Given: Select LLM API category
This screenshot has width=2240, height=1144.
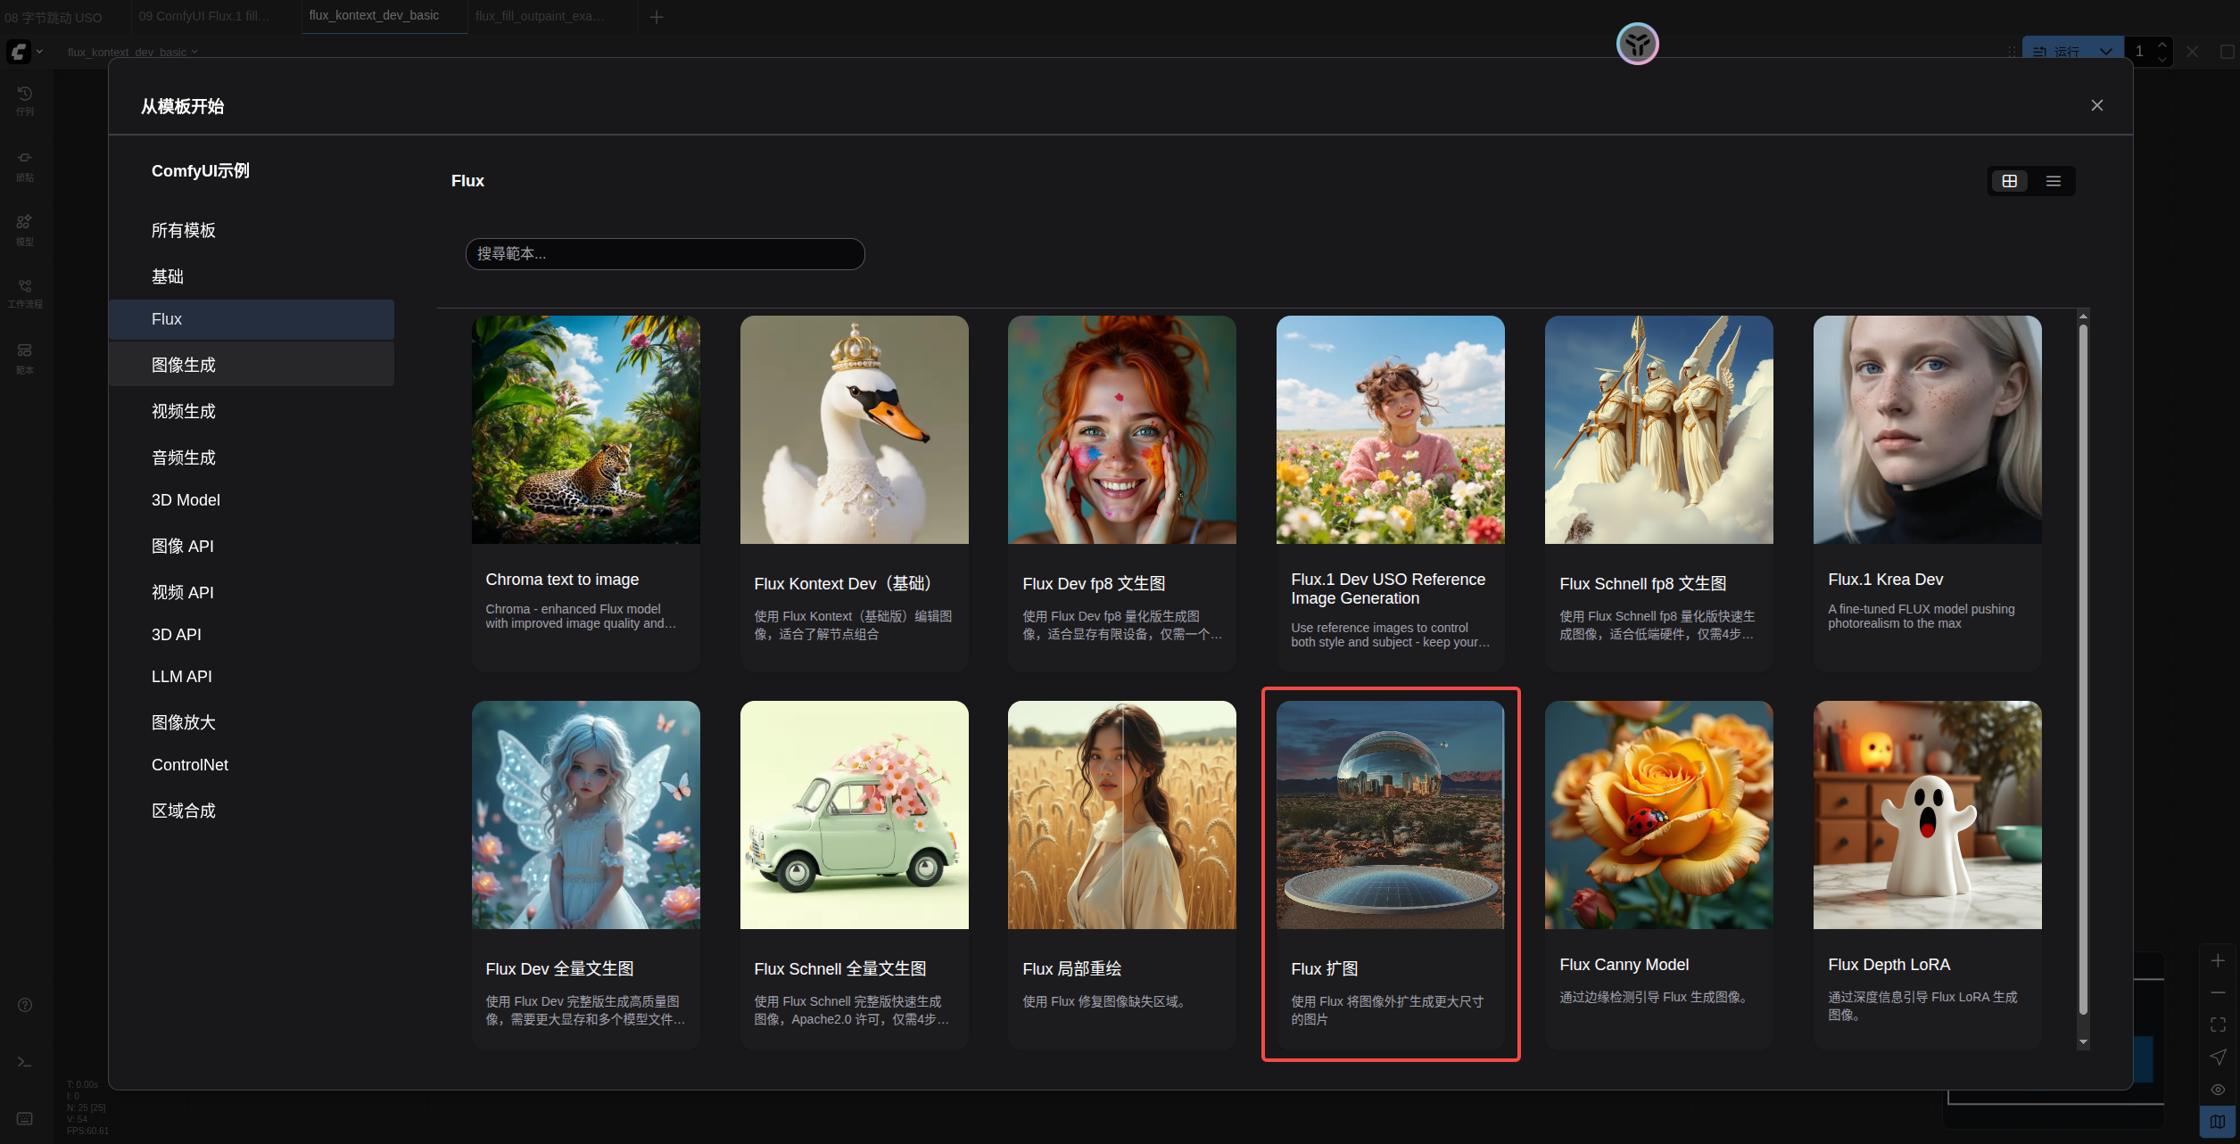Looking at the screenshot, I should click(x=252, y=677).
